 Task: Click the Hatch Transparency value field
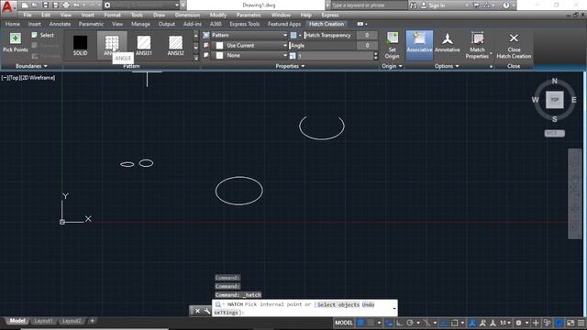[x=367, y=35]
